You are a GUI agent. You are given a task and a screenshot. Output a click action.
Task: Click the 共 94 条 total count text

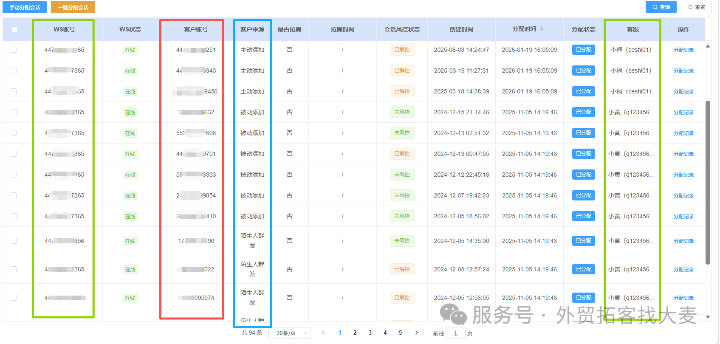click(252, 333)
